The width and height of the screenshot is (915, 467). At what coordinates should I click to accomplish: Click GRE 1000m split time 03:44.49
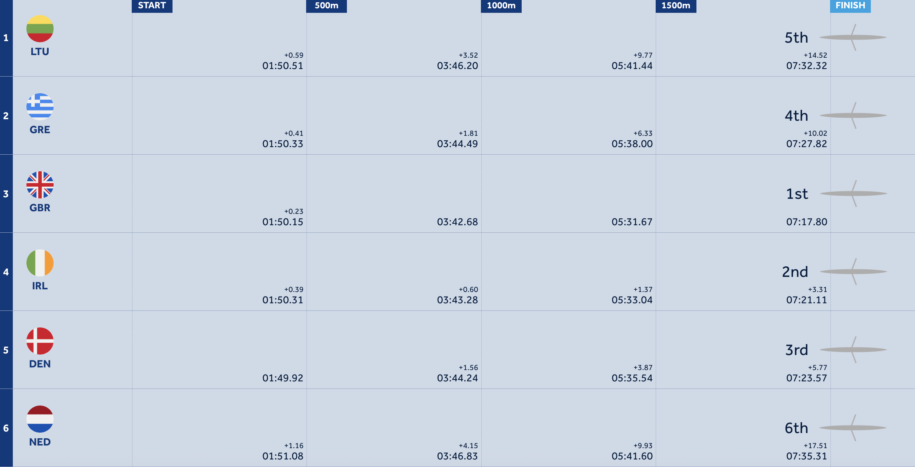[x=457, y=144]
